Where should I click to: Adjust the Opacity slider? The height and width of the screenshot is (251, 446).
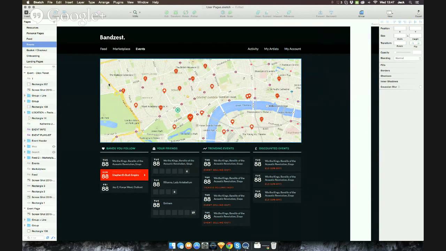coord(403,52)
